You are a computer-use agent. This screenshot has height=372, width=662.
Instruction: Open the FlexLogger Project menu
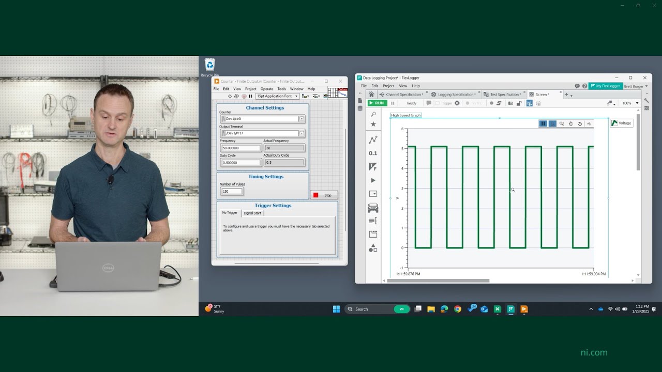click(x=388, y=86)
